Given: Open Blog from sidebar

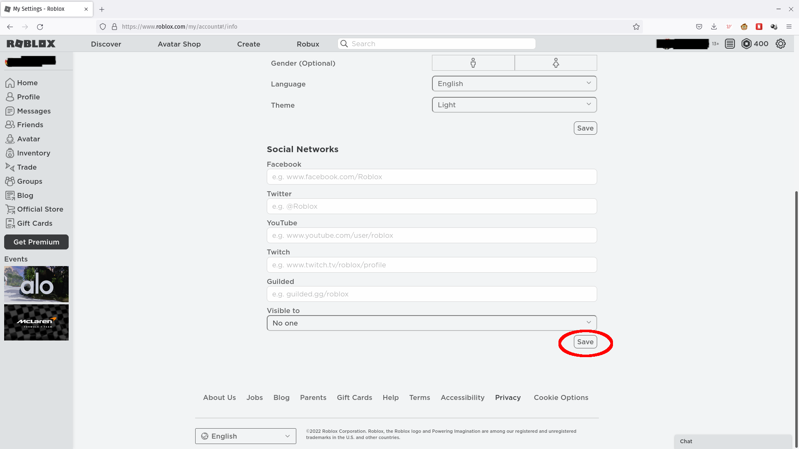Looking at the screenshot, I should tap(20, 195).
